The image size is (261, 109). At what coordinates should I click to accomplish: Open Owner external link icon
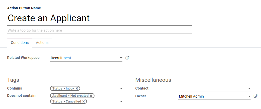(x=256, y=96)
